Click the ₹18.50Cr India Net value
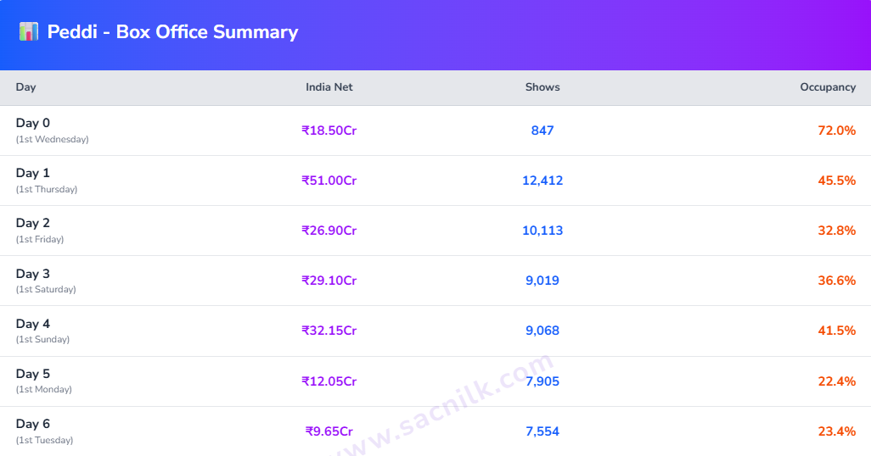The height and width of the screenshot is (456, 871). coord(329,131)
